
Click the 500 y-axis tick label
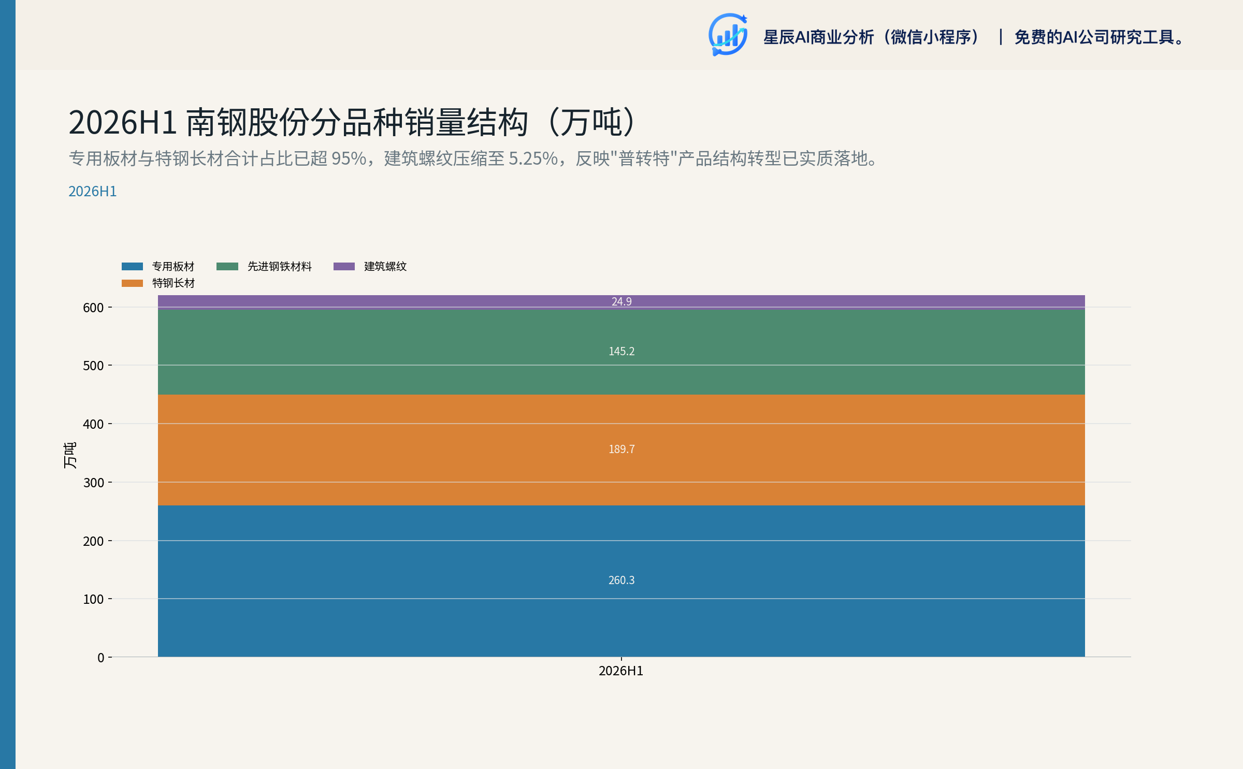[93, 366]
